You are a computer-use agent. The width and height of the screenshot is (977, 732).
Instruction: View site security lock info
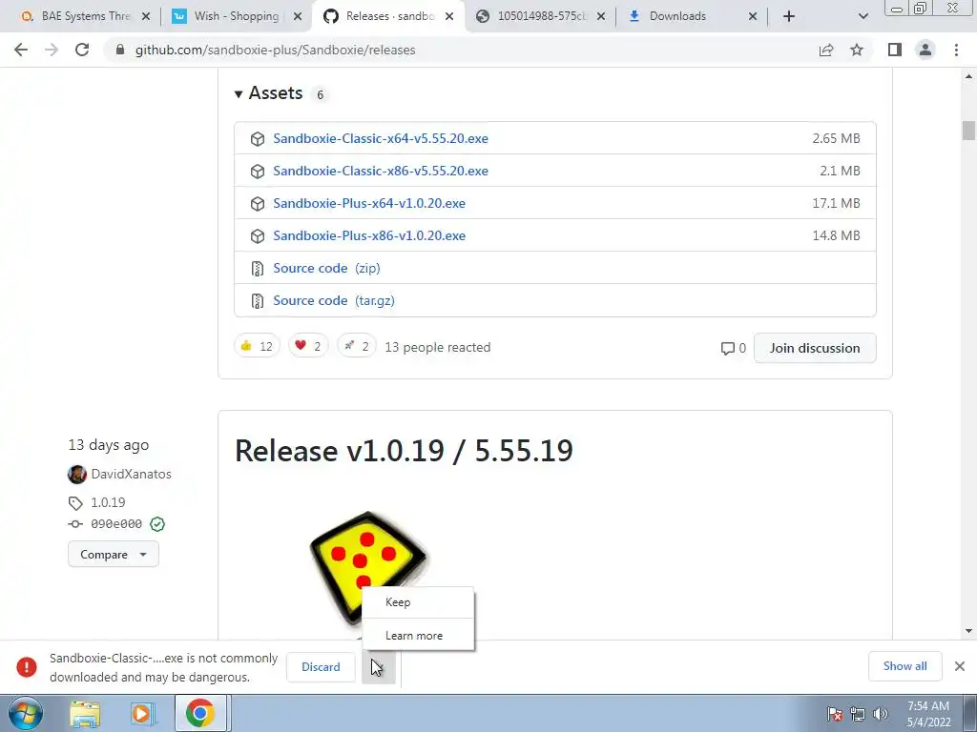click(x=120, y=50)
